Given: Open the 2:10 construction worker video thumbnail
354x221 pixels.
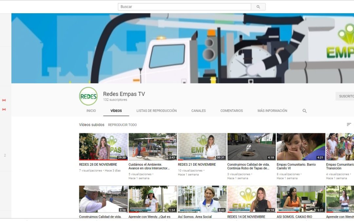Looking at the screenshot, I should [x=103, y=199].
